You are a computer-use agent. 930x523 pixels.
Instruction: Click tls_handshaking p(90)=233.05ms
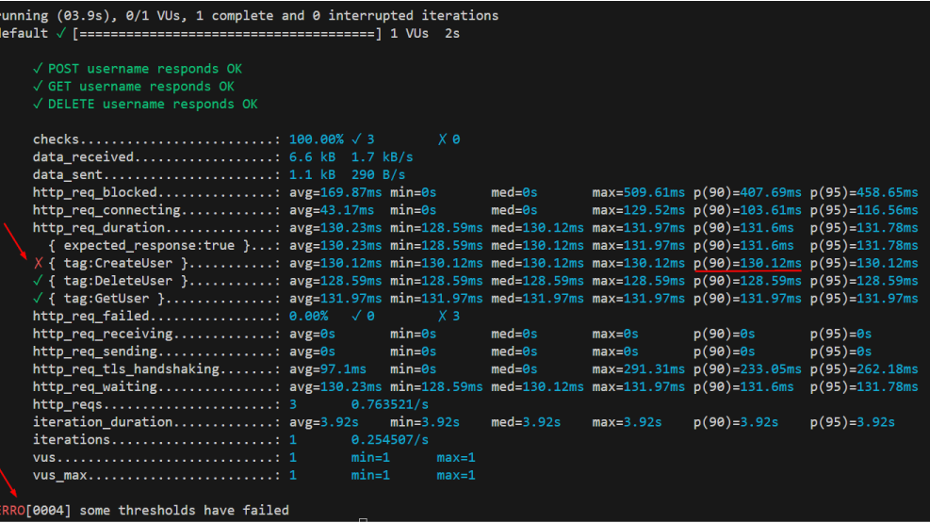(747, 369)
